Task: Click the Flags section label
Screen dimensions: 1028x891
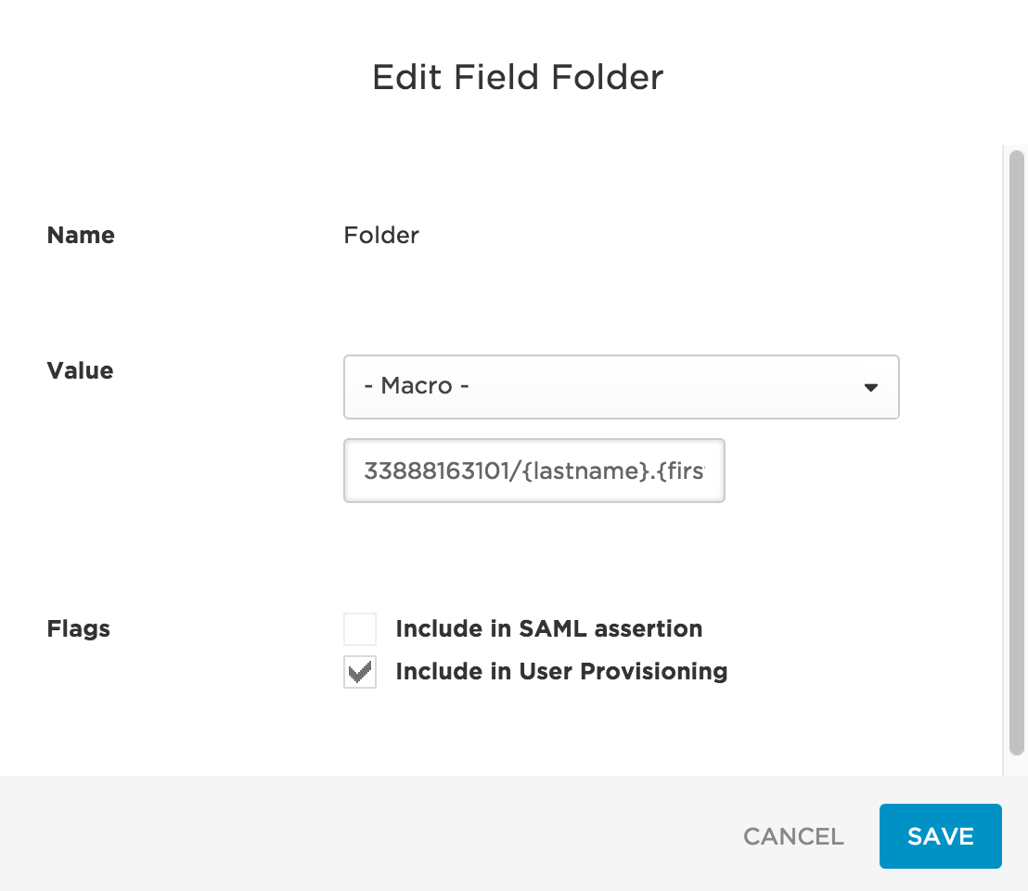Action: click(x=78, y=628)
